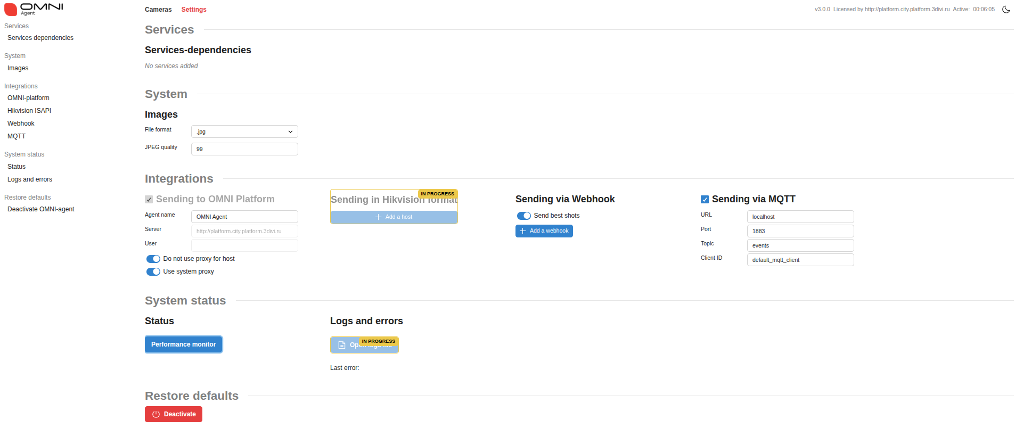
Task: Open the Cameras tab
Action: (158, 10)
